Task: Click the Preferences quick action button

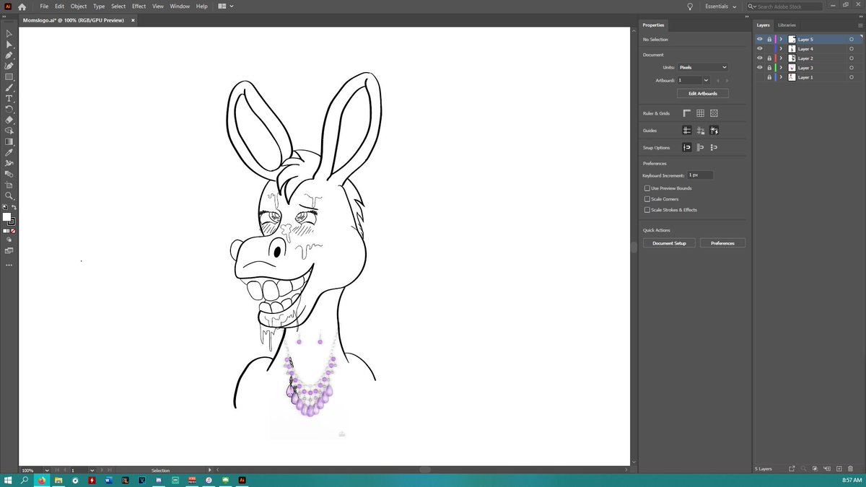Action: pos(722,243)
